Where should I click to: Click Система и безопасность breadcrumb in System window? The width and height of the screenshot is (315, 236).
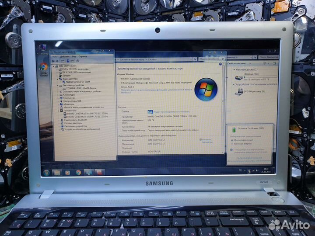point(132,59)
